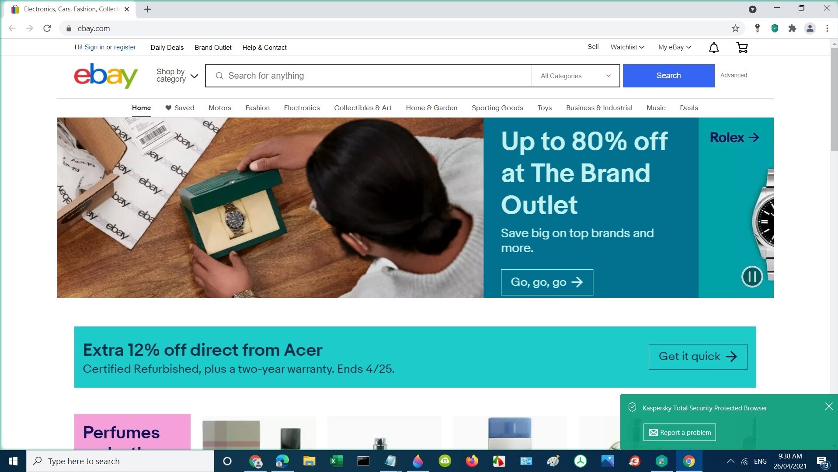Open Home & Garden category
The width and height of the screenshot is (838, 472).
click(x=431, y=108)
